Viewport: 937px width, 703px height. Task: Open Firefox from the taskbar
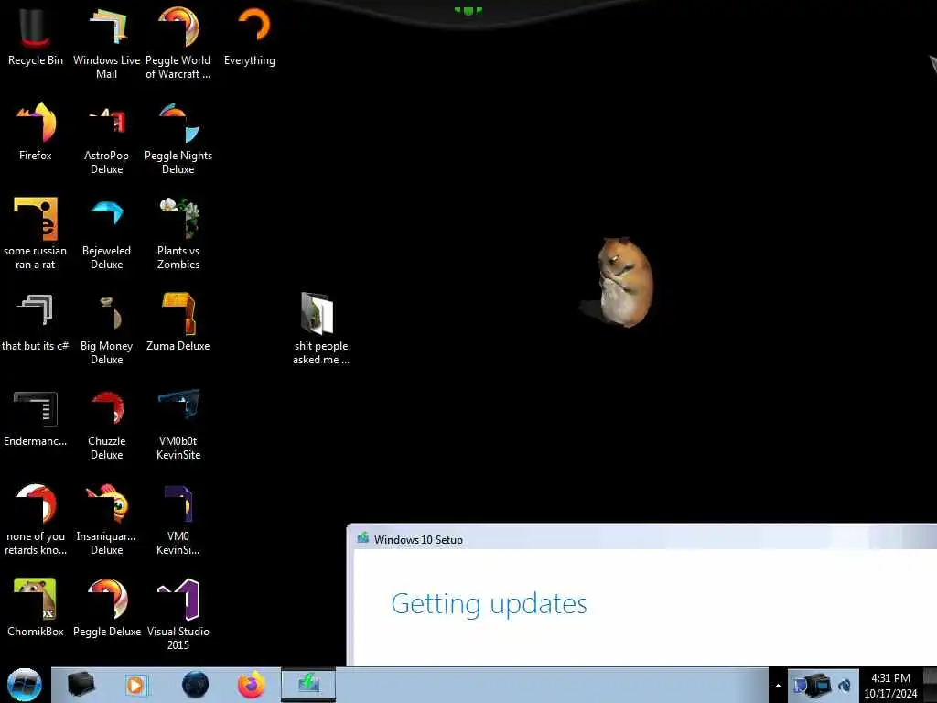pos(252,685)
